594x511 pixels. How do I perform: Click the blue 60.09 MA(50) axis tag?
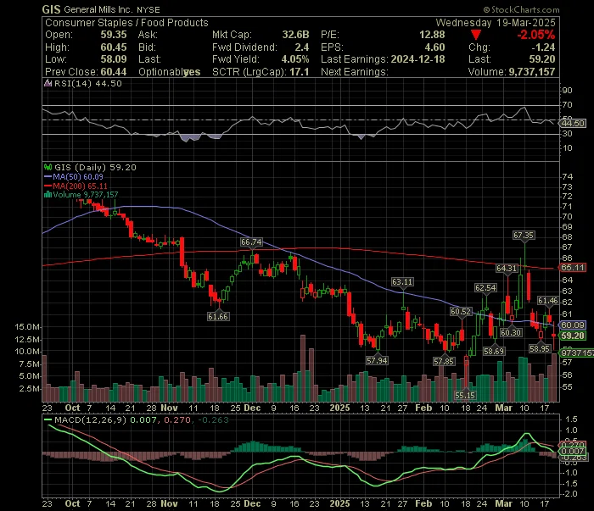[x=573, y=325]
